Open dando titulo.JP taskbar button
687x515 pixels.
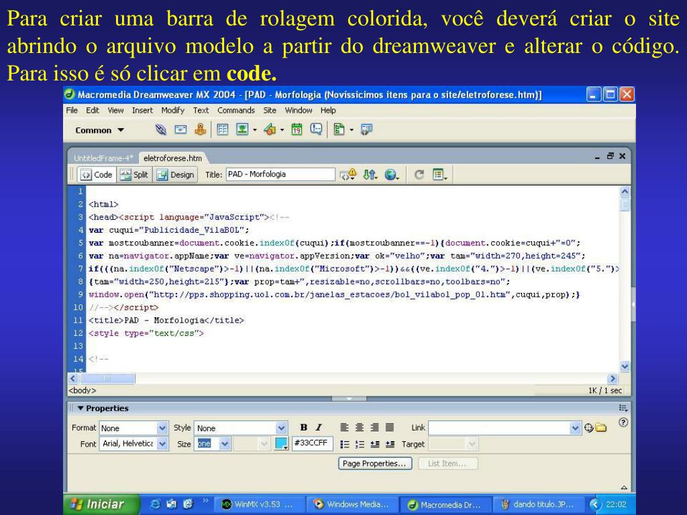tap(539, 504)
